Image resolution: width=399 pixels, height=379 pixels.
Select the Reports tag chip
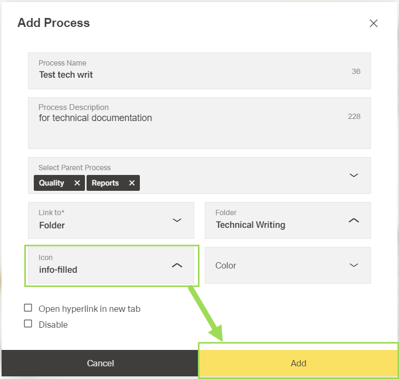coord(105,183)
